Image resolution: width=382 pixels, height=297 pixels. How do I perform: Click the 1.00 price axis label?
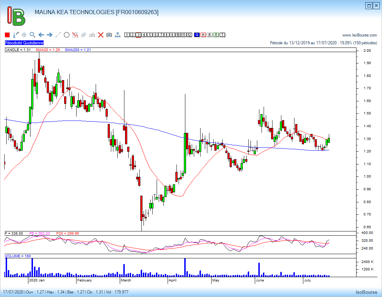coord(367,176)
